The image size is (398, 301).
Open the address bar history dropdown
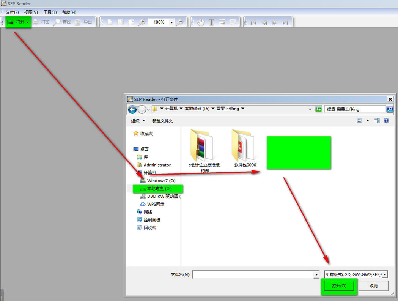point(310,109)
